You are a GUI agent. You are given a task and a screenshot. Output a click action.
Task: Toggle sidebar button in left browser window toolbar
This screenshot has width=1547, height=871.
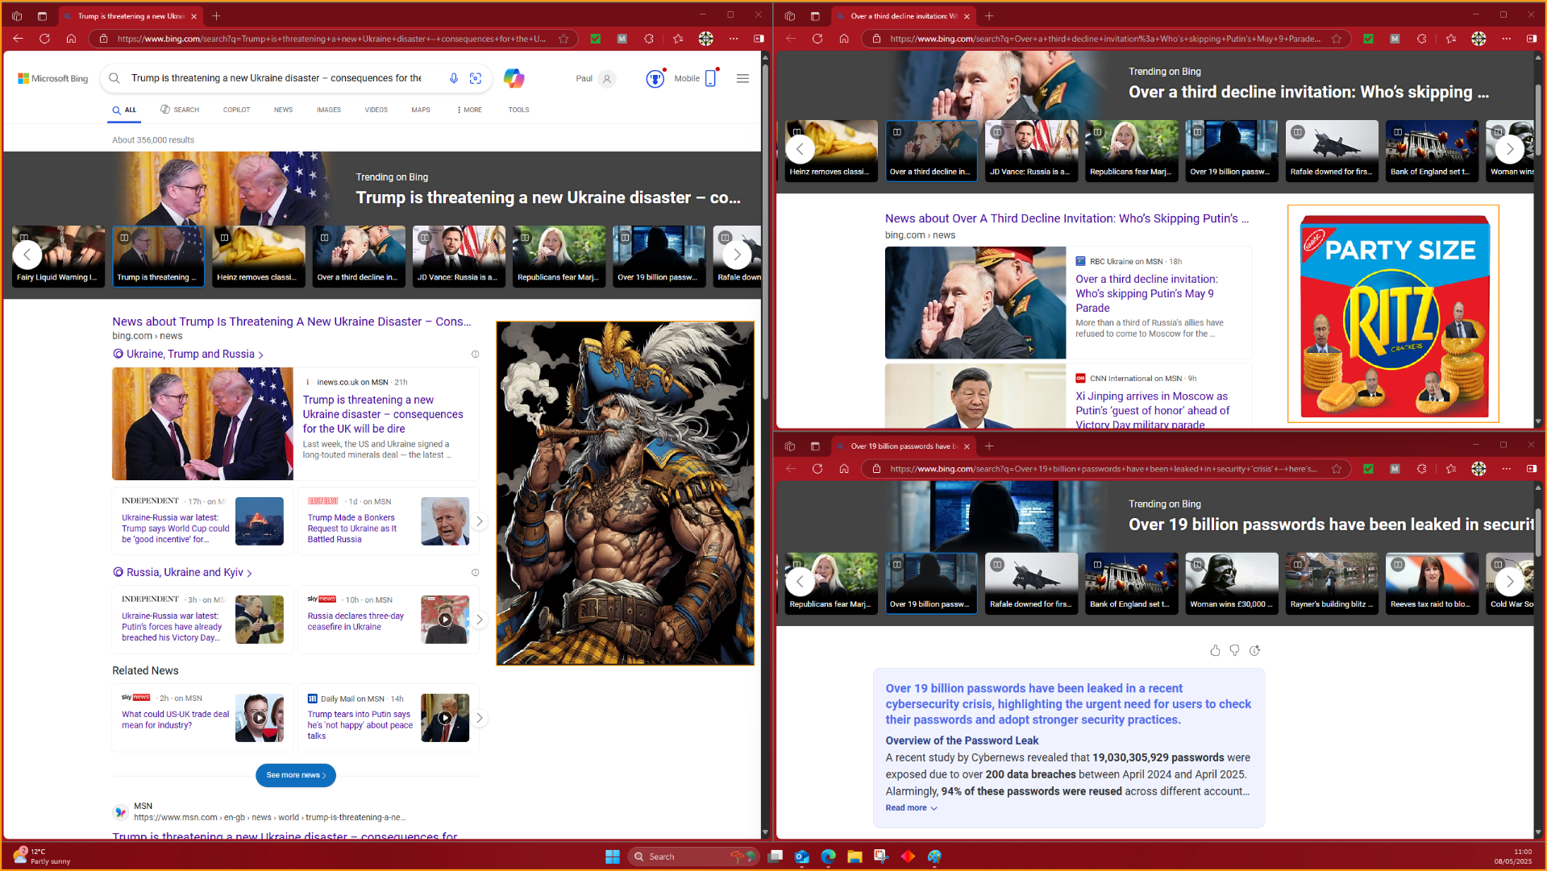(759, 38)
